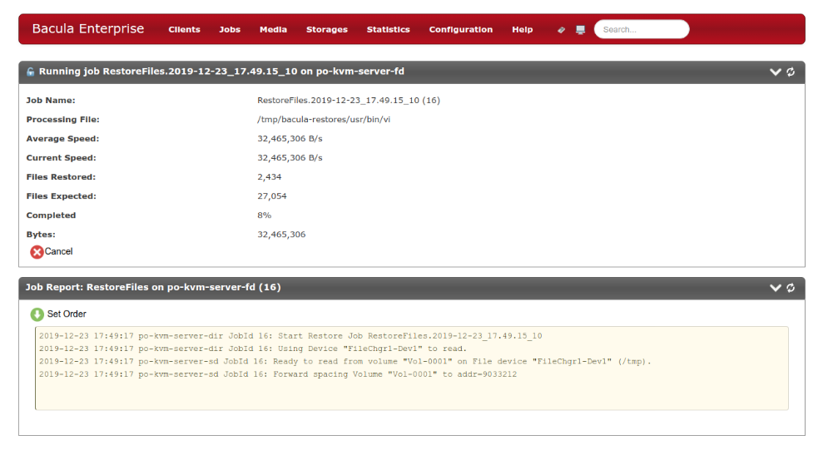833x465 pixels.
Task: Click the lock icon beside Running job title
Action: click(x=30, y=72)
